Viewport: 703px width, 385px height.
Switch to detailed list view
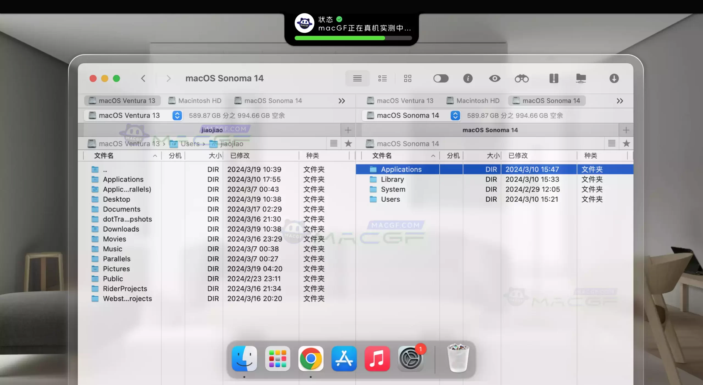[382, 78]
